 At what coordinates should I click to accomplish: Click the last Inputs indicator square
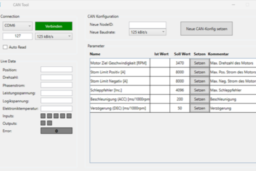coord(69,116)
